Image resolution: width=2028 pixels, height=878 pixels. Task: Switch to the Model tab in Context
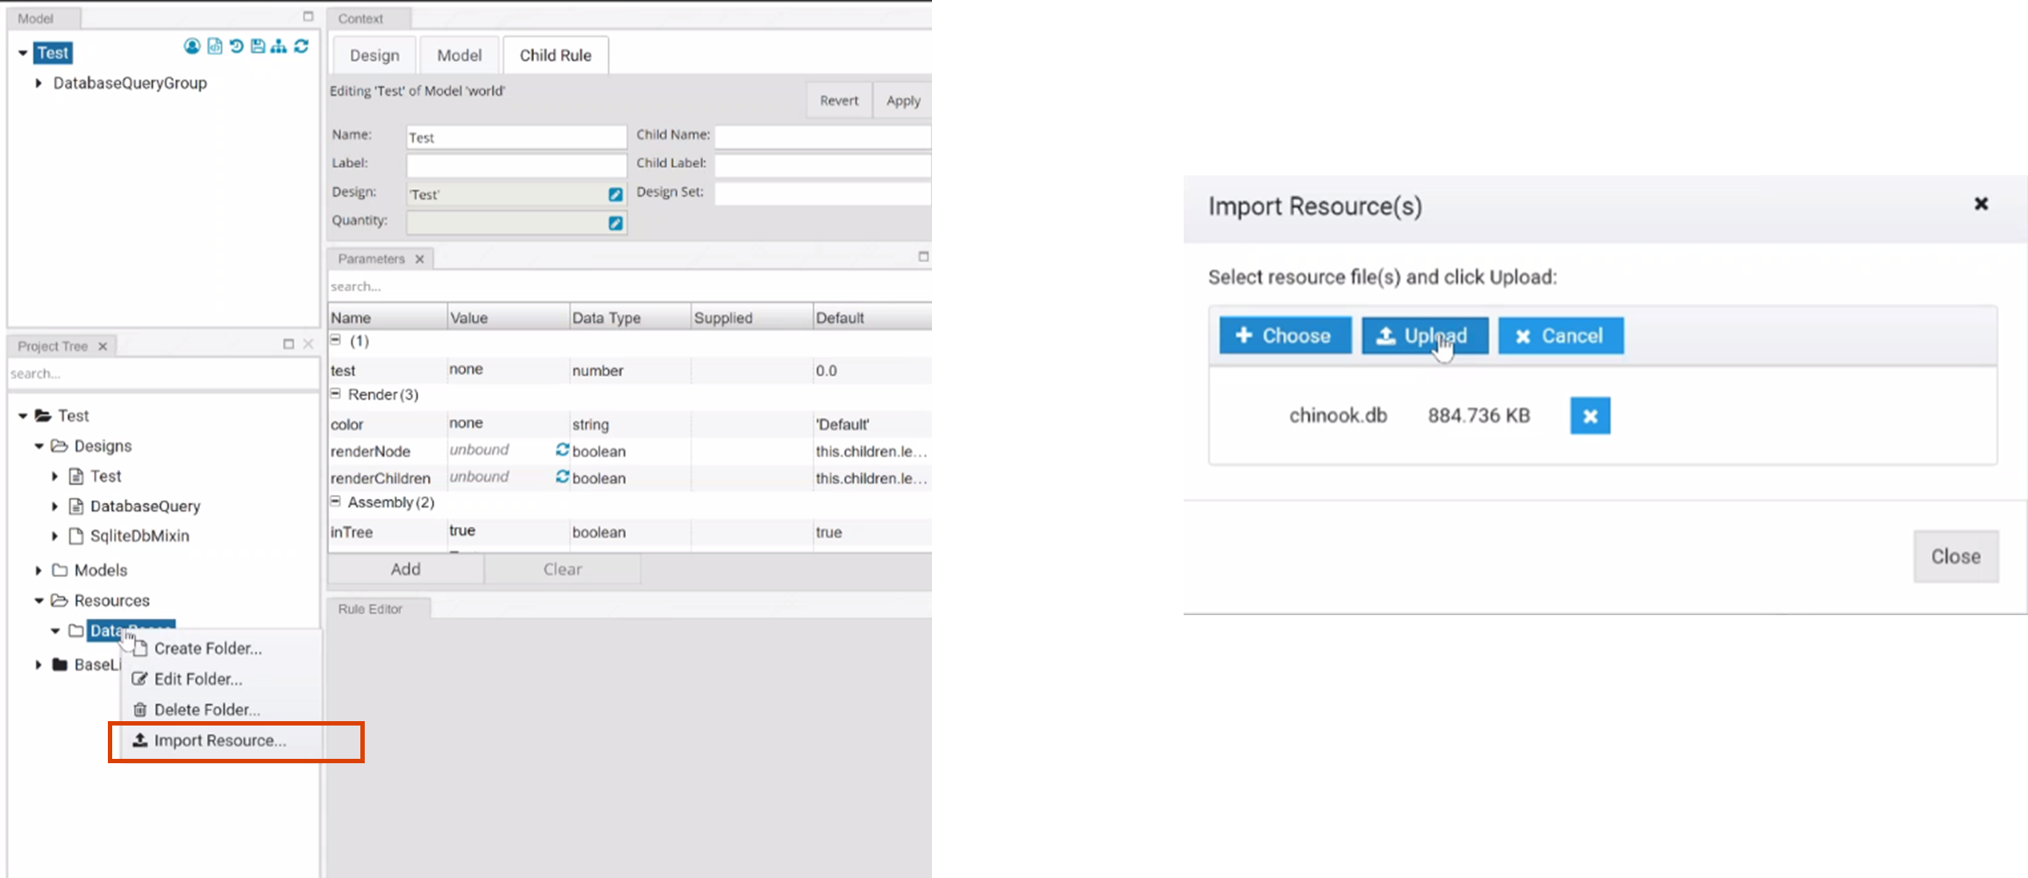pos(459,55)
